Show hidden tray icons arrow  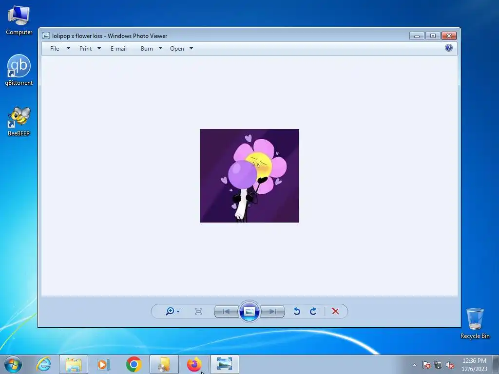(x=414, y=365)
